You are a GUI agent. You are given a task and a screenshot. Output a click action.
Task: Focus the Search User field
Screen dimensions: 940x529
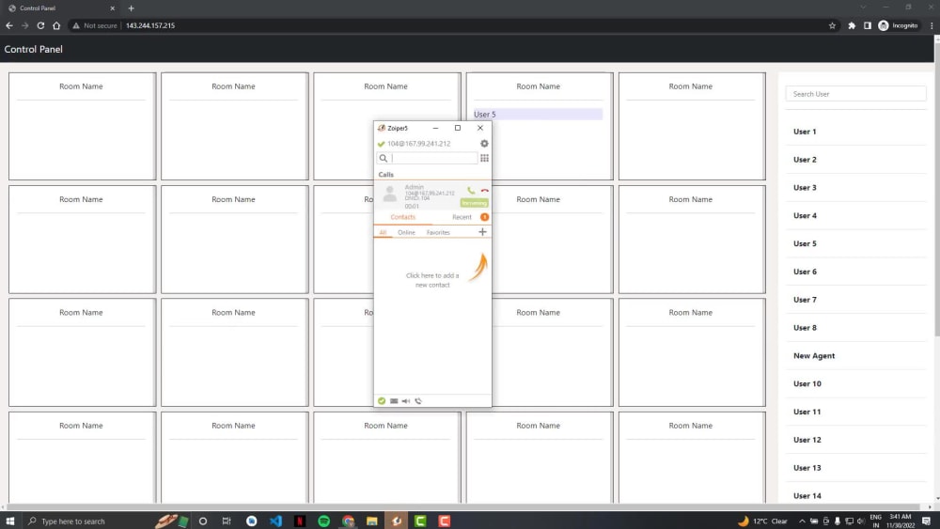855,94
